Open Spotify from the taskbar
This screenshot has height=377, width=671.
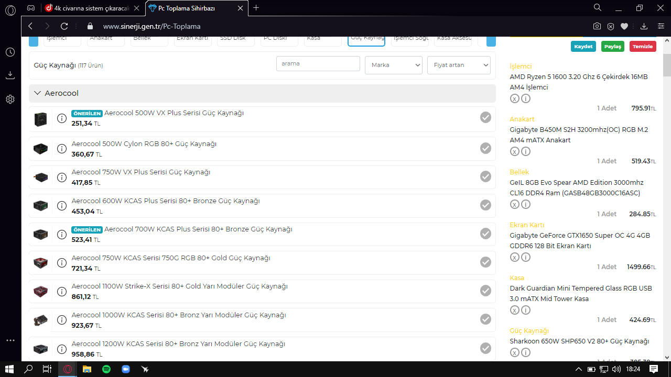pos(106,369)
